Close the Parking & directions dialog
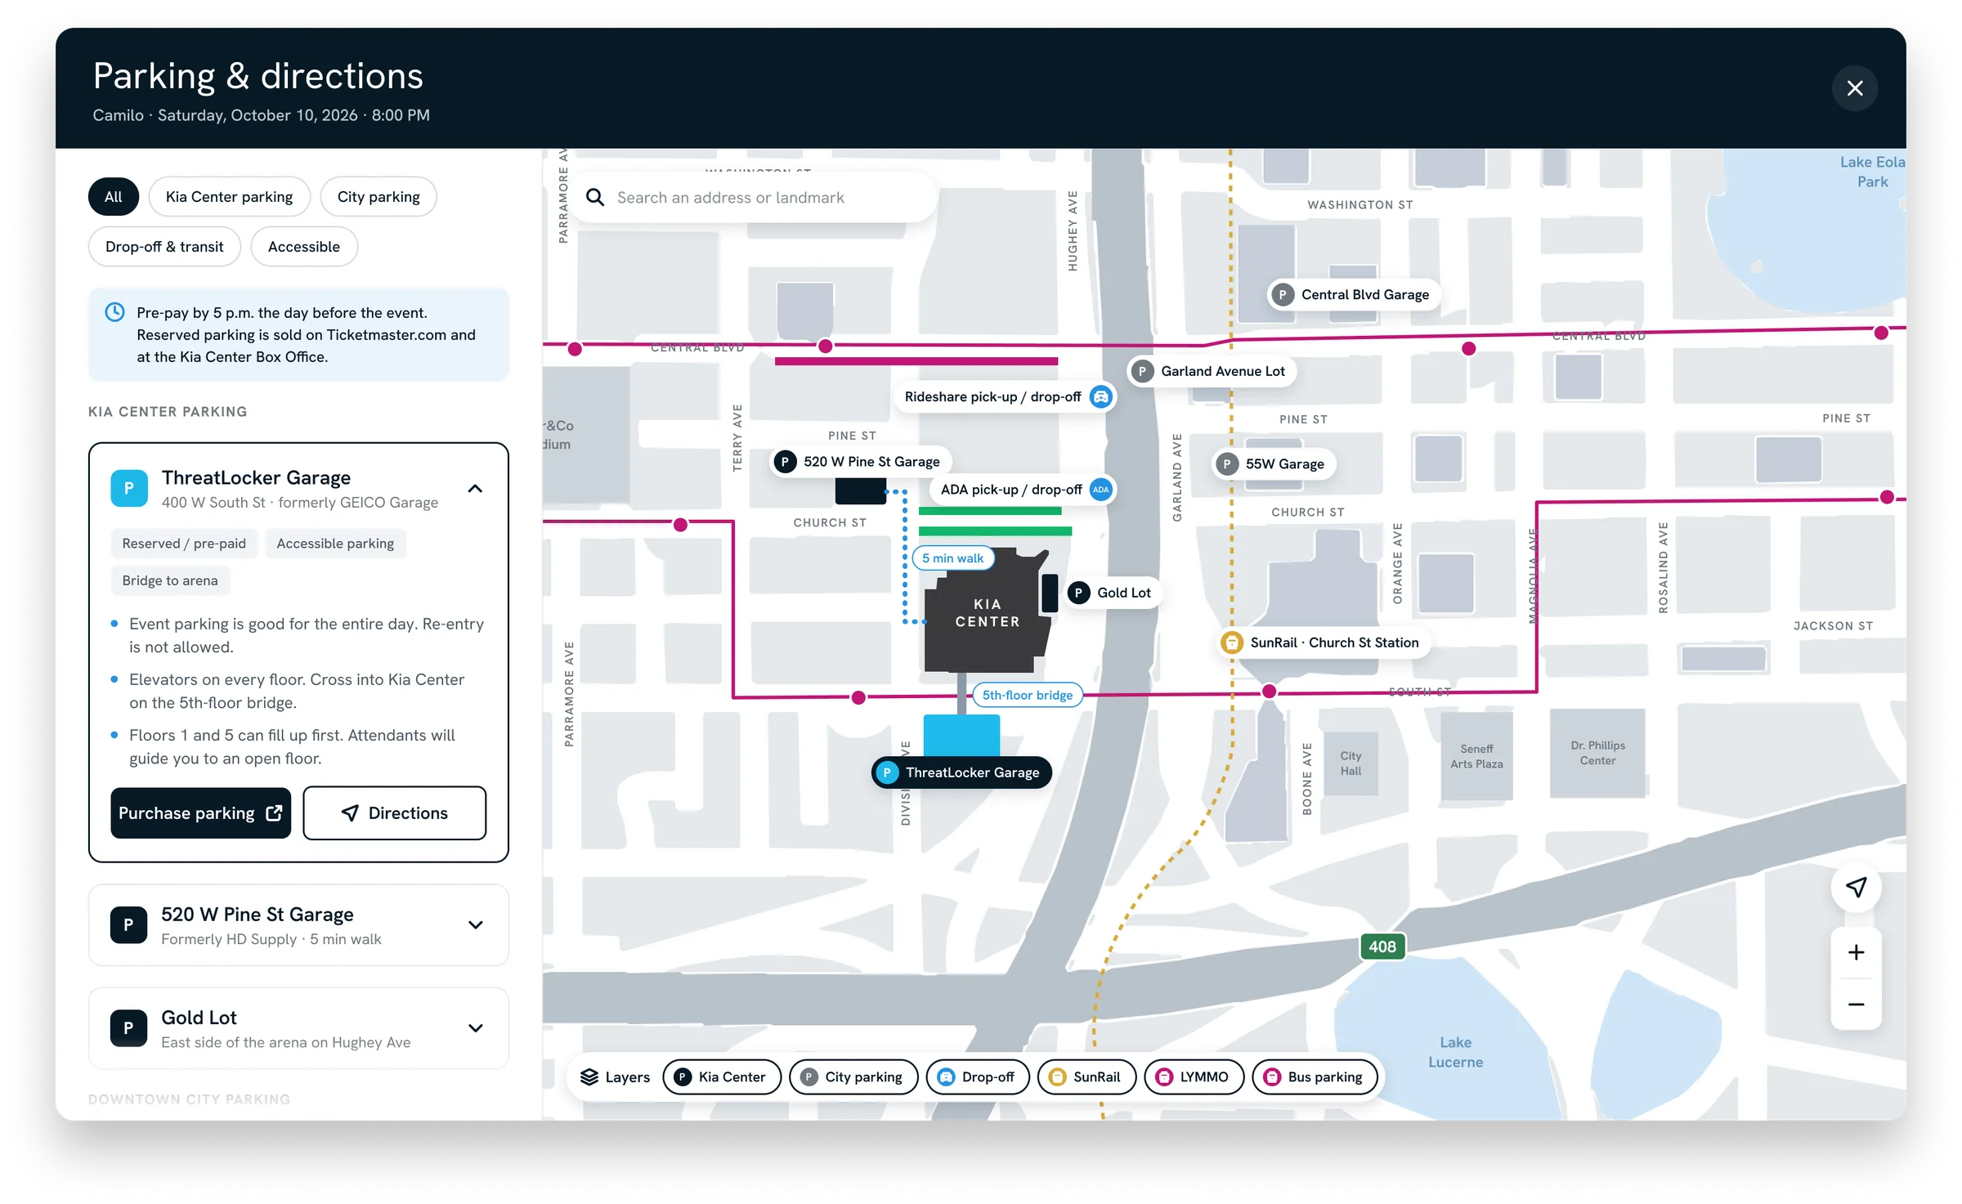Image resolution: width=1962 pixels, height=1204 pixels. click(x=1855, y=87)
